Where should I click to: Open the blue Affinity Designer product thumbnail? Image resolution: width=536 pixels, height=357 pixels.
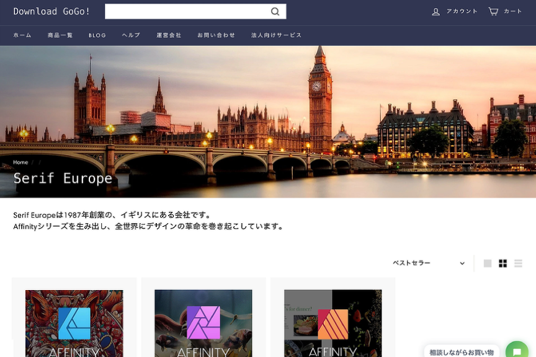[x=74, y=323]
